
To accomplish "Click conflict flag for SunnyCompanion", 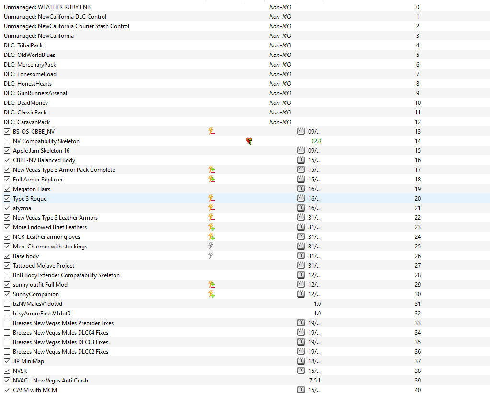I will pos(211,294).
